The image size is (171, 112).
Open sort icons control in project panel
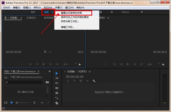pyautogui.click(x=34, y=103)
